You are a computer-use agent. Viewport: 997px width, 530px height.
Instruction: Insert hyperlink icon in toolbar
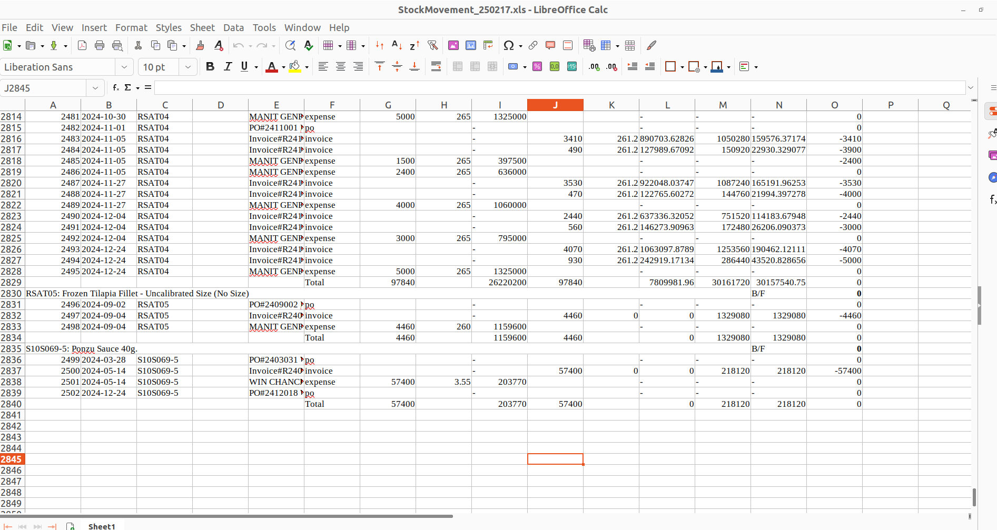pos(533,46)
